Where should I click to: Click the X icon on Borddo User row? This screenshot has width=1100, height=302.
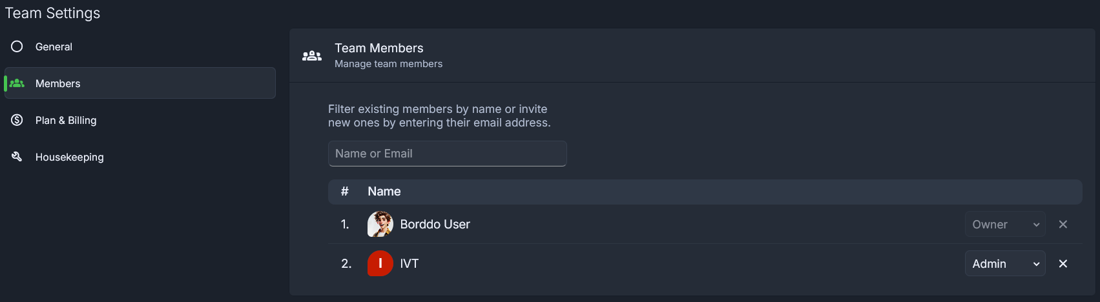1063,224
